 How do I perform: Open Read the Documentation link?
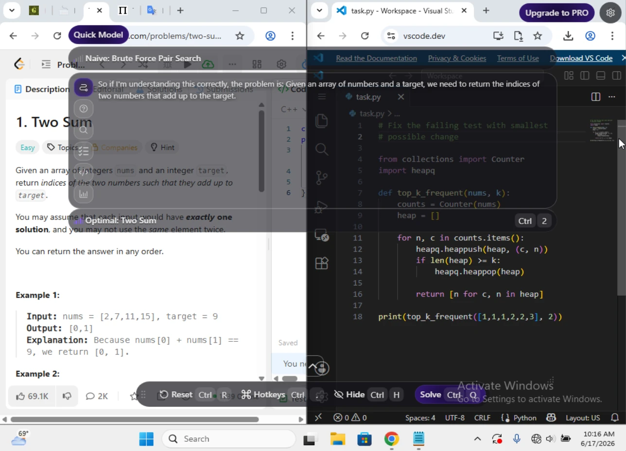tap(376, 58)
